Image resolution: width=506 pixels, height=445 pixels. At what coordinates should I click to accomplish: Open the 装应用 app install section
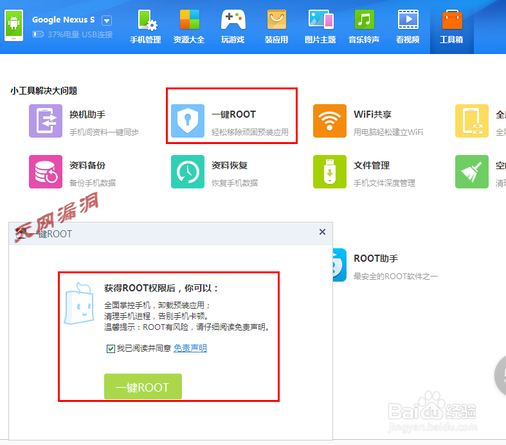[276, 27]
